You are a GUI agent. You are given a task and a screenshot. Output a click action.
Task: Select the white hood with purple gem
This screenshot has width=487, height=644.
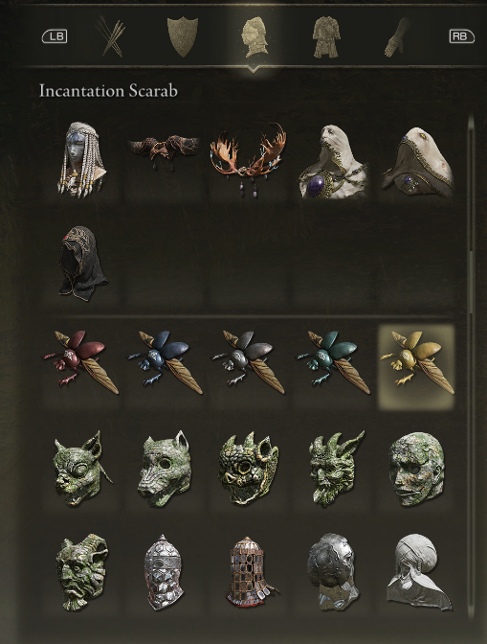click(334, 162)
